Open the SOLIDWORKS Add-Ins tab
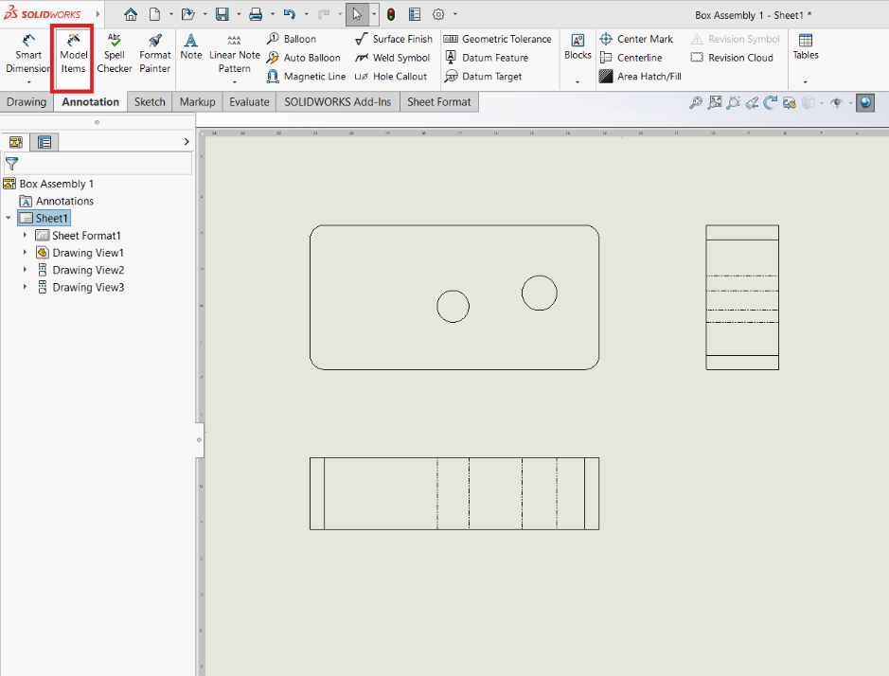The image size is (889, 676). pyautogui.click(x=338, y=102)
